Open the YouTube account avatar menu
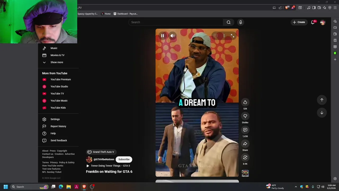Image resolution: width=339 pixels, height=191 pixels. click(x=323, y=22)
